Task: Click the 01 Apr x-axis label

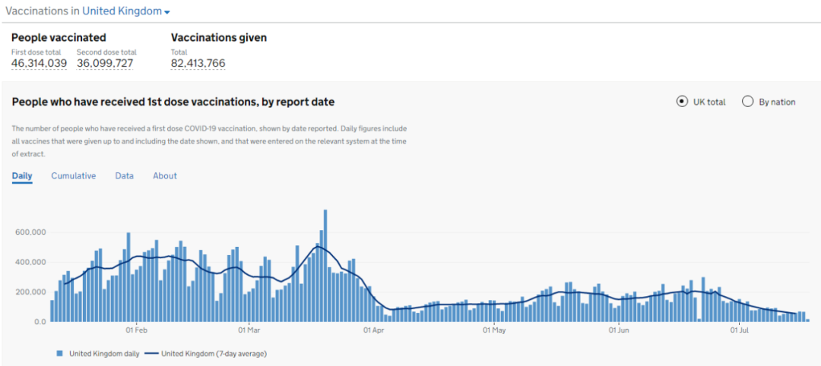Action: [374, 331]
